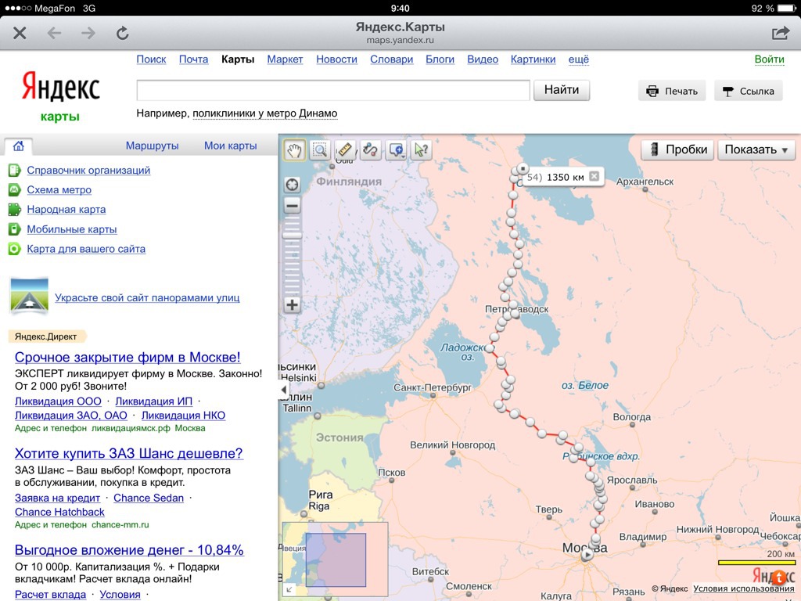Open the Поиск service link

pyautogui.click(x=151, y=59)
